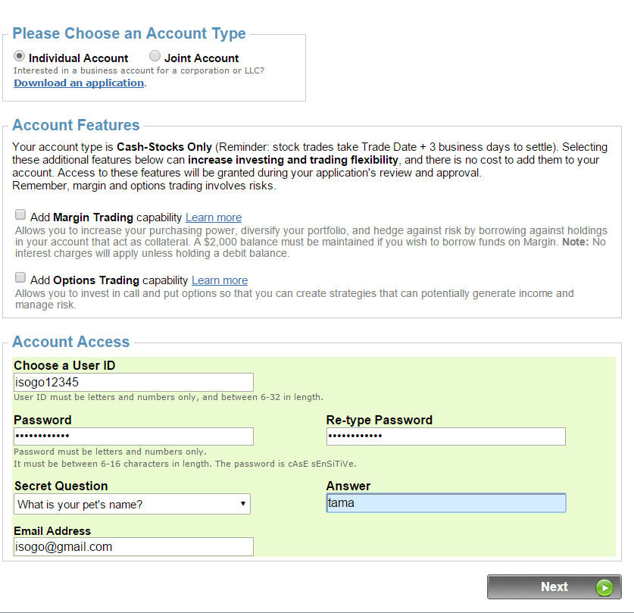Click the Joint Account label text
This screenshot has height=613, width=634.
[x=201, y=58]
